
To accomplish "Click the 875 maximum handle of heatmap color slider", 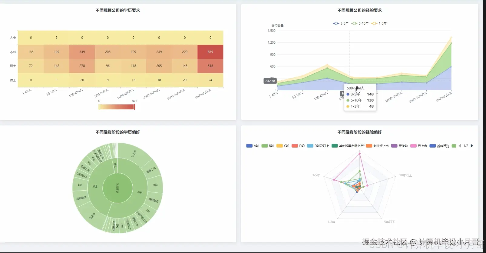I will click(134, 107).
